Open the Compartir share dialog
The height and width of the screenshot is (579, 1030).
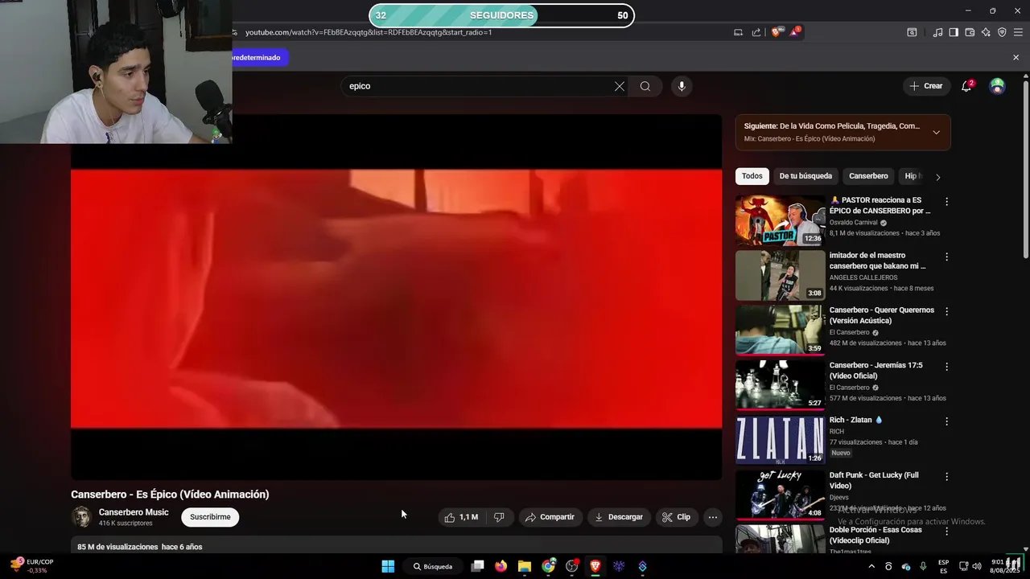(x=550, y=517)
